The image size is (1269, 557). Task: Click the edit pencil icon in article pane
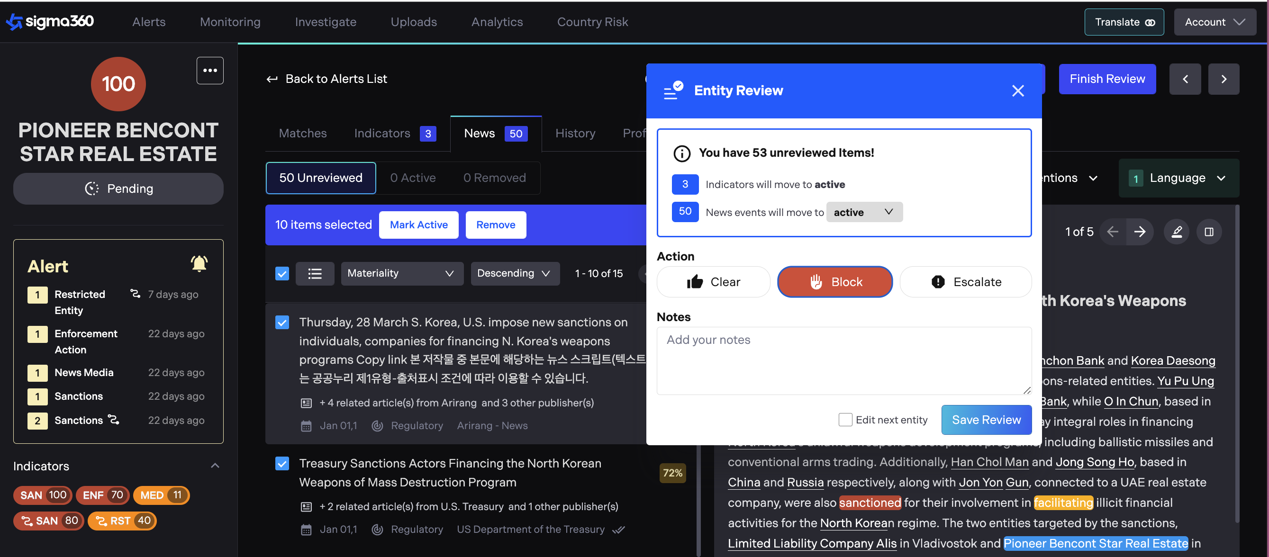[1177, 232]
